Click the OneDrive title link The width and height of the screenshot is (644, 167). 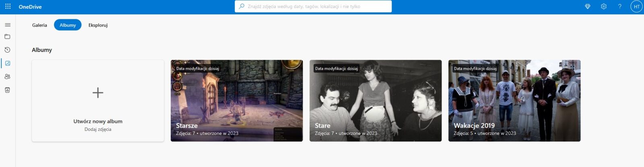[30, 7]
